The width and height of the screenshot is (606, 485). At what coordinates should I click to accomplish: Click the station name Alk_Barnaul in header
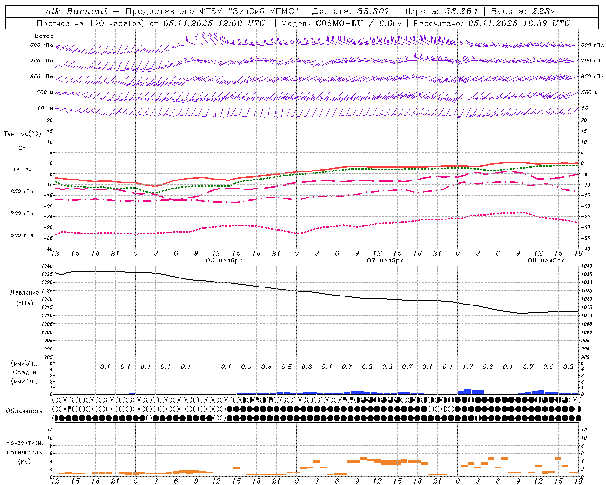tap(76, 11)
